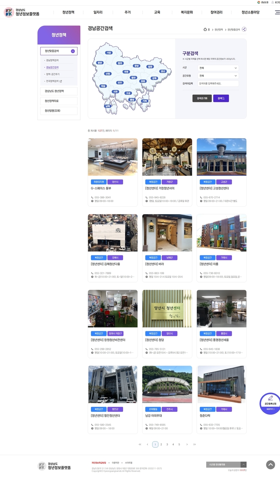Click the 검색어입력 text field

point(218,83)
